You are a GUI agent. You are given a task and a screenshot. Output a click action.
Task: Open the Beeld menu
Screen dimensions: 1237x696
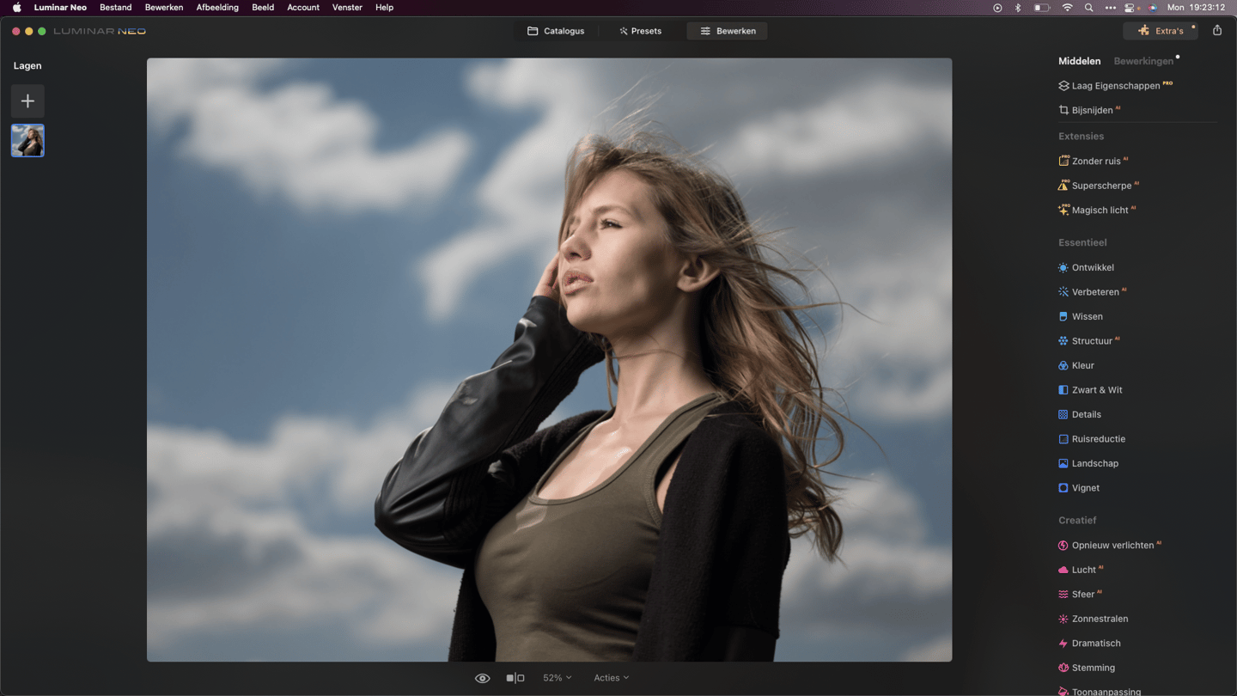(263, 8)
